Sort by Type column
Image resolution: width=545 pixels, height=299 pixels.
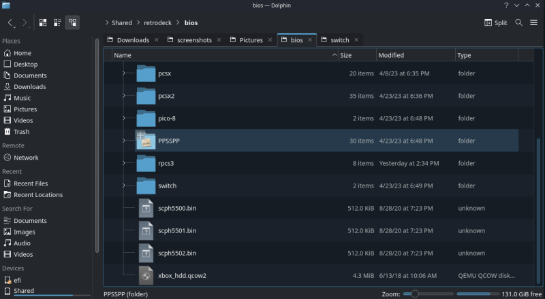tap(486, 55)
